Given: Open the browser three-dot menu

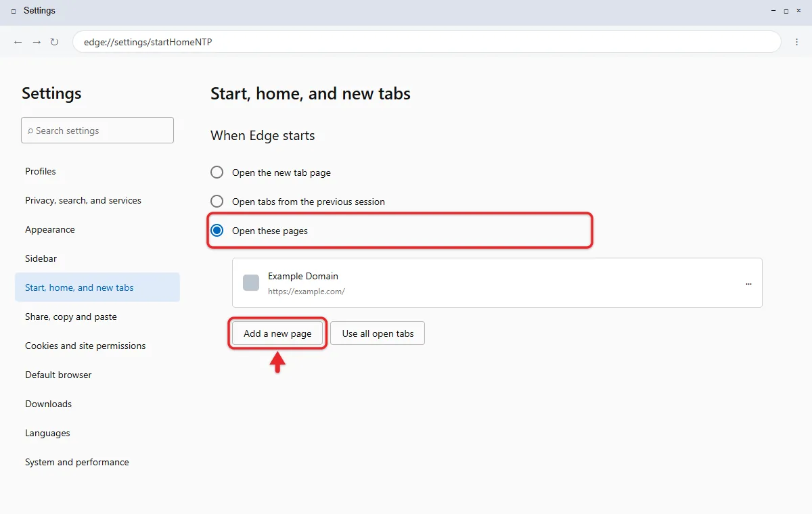Looking at the screenshot, I should pyautogui.click(x=796, y=42).
